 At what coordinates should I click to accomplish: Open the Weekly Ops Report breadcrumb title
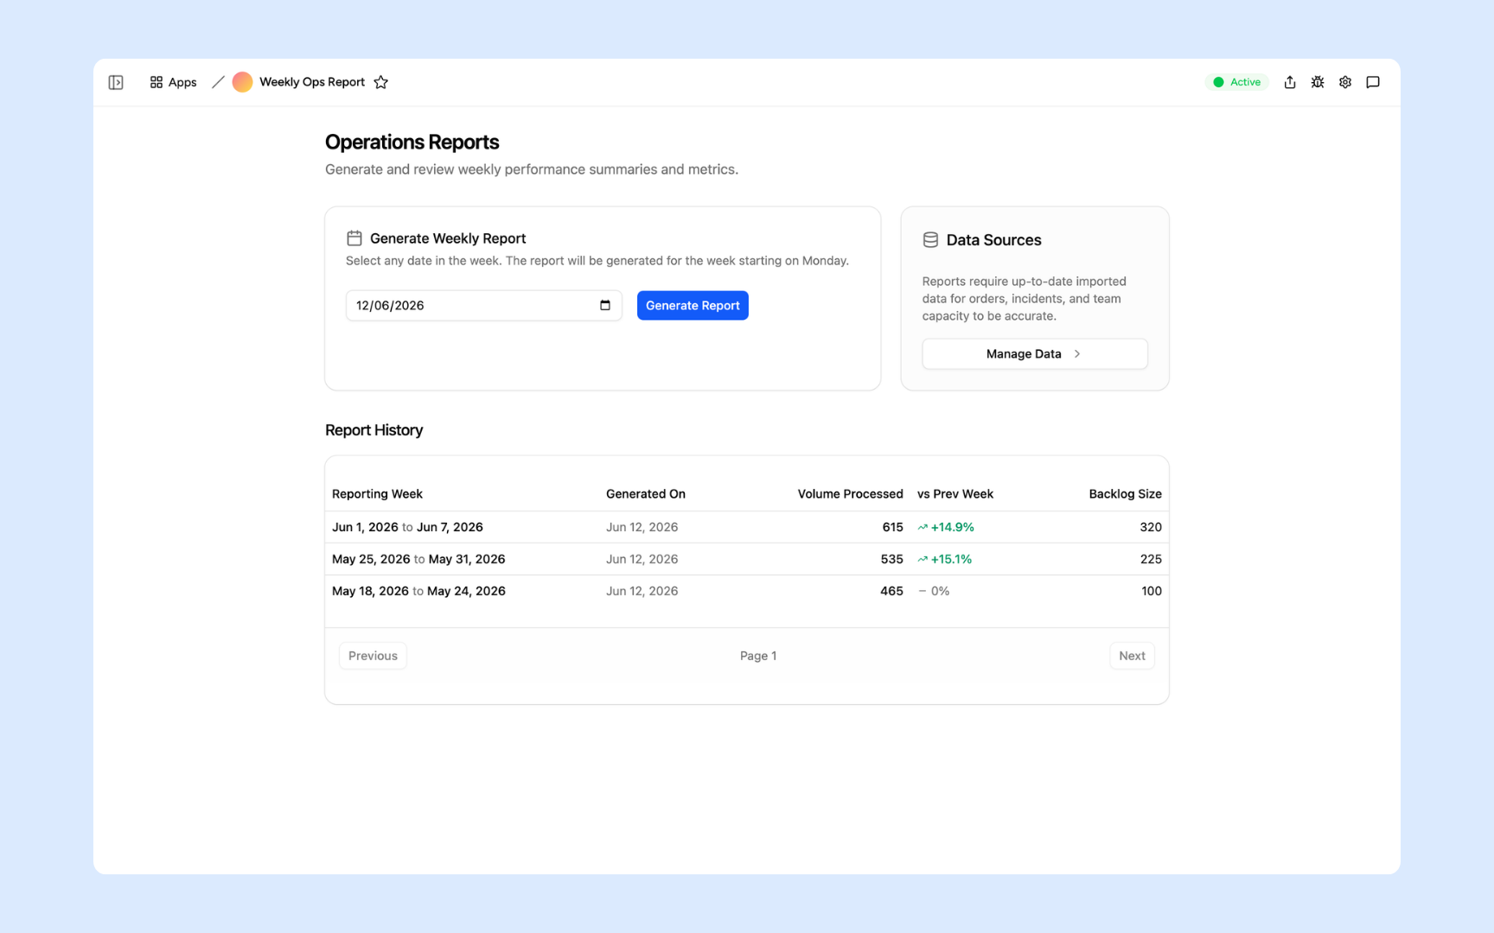pos(312,82)
